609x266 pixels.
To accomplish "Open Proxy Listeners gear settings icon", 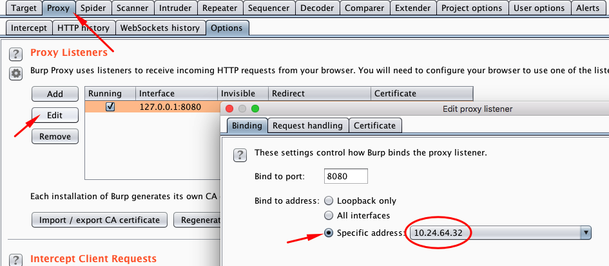I will (15, 73).
